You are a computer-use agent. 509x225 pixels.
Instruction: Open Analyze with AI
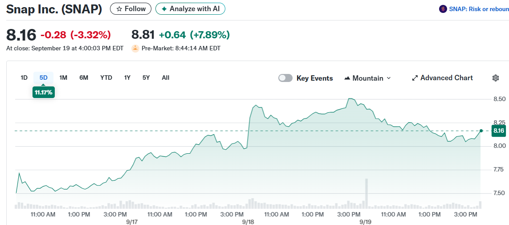point(190,9)
